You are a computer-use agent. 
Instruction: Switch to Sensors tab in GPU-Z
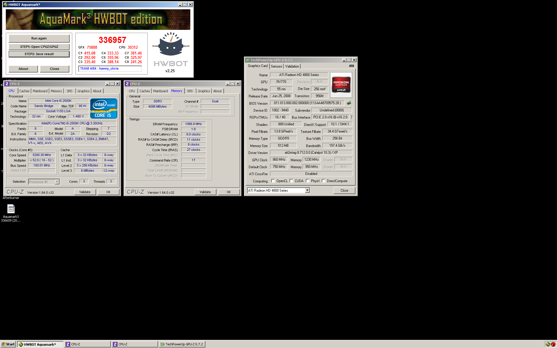(x=276, y=66)
